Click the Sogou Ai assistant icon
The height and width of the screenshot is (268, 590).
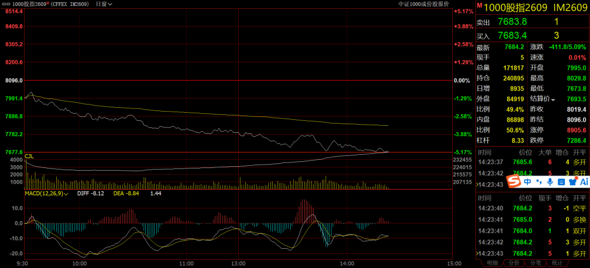[x=584, y=182]
